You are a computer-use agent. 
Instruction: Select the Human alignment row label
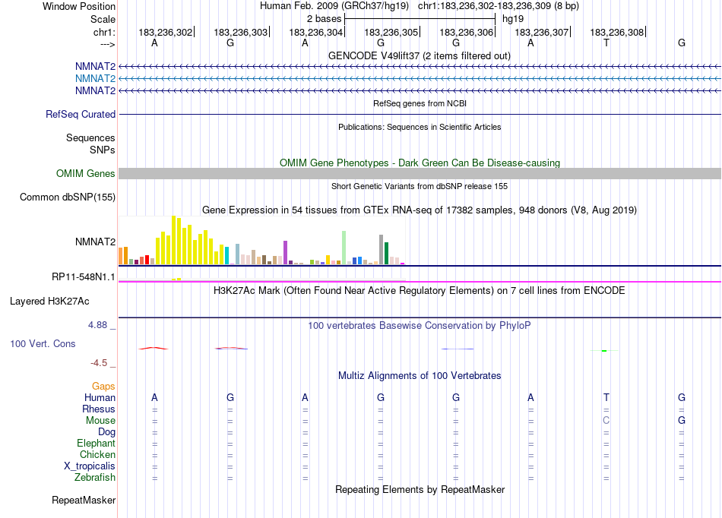(x=100, y=397)
